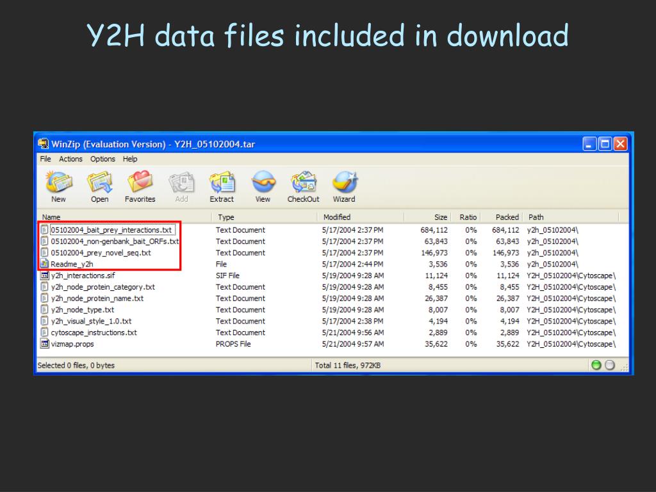Screen dimensions: 656x492
Task: Click the vizmap.props file icon
Action: [x=44, y=343]
